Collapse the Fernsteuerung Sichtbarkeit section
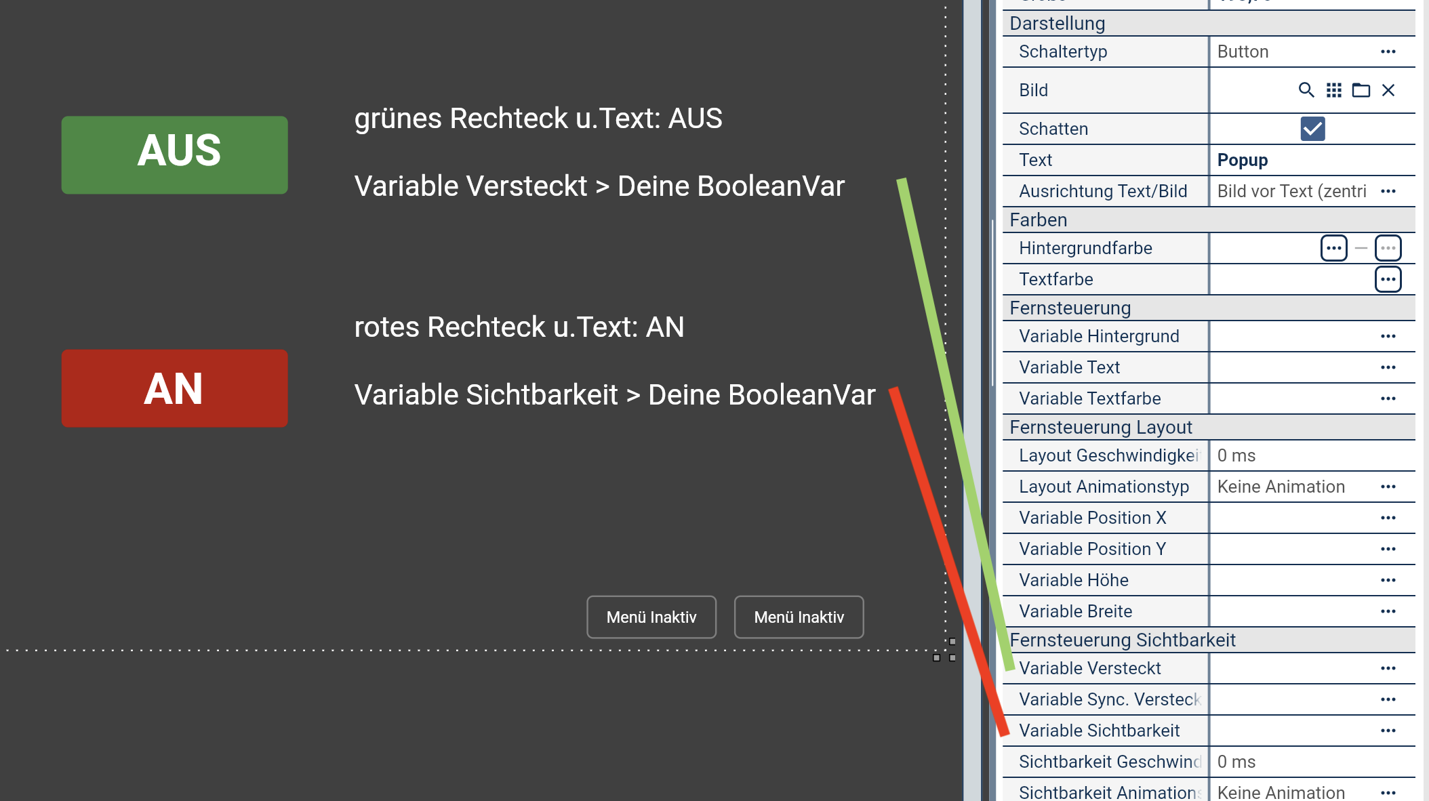1429x801 pixels. point(1122,640)
